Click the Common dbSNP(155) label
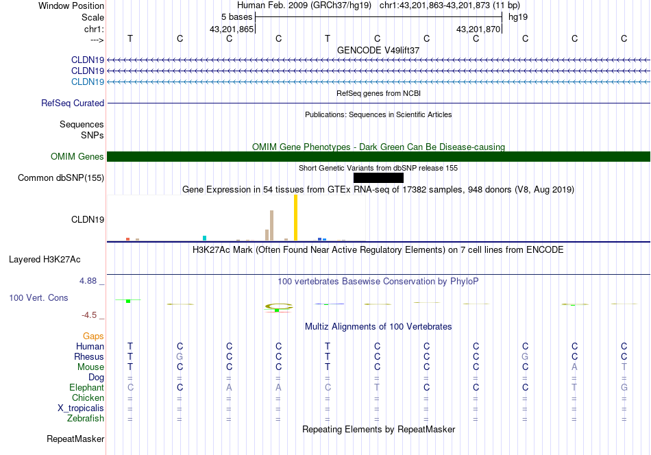651x455 pixels. pyautogui.click(x=61, y=177)
